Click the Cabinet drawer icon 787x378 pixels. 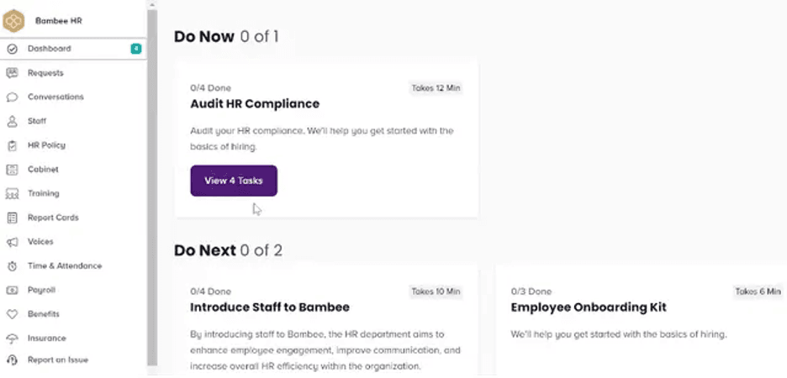(x=12, y=170)
